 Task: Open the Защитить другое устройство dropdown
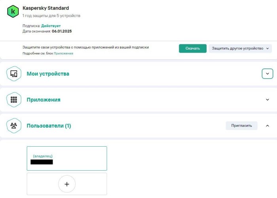(241, 48)
